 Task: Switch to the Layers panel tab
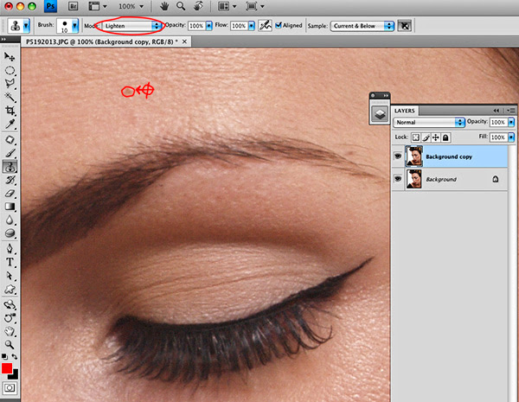click(x=405, y=111)
